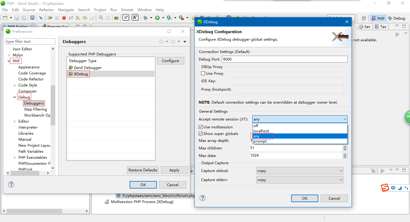Click OK in the XDebug dialog
The height and width of the screenshot is (222, 410).
tap(305, 198)
